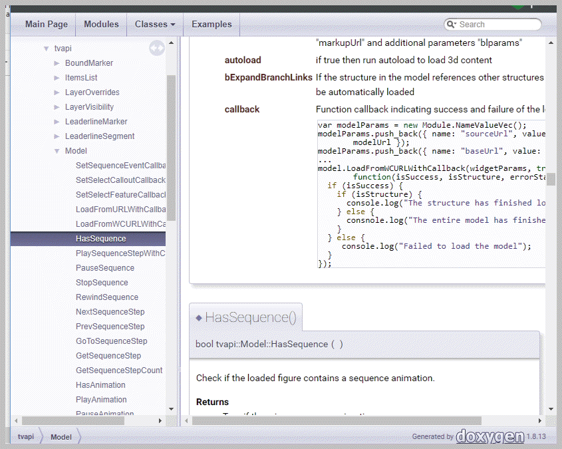The width and height of the screenshot is (562, 449).
Task: Click the navigation sync toggle icon
Action: point(156,48)
